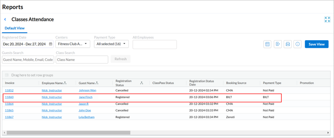Open guest John Doe link

click(x=85, y=110)
